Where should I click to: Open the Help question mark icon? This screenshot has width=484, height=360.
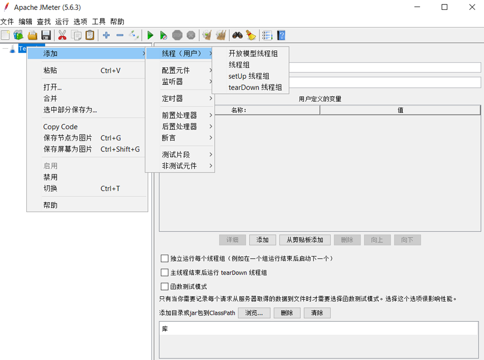tap(281, 35)
